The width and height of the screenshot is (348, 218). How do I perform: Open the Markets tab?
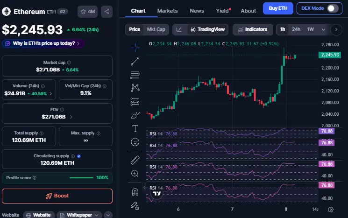[167, 11]
